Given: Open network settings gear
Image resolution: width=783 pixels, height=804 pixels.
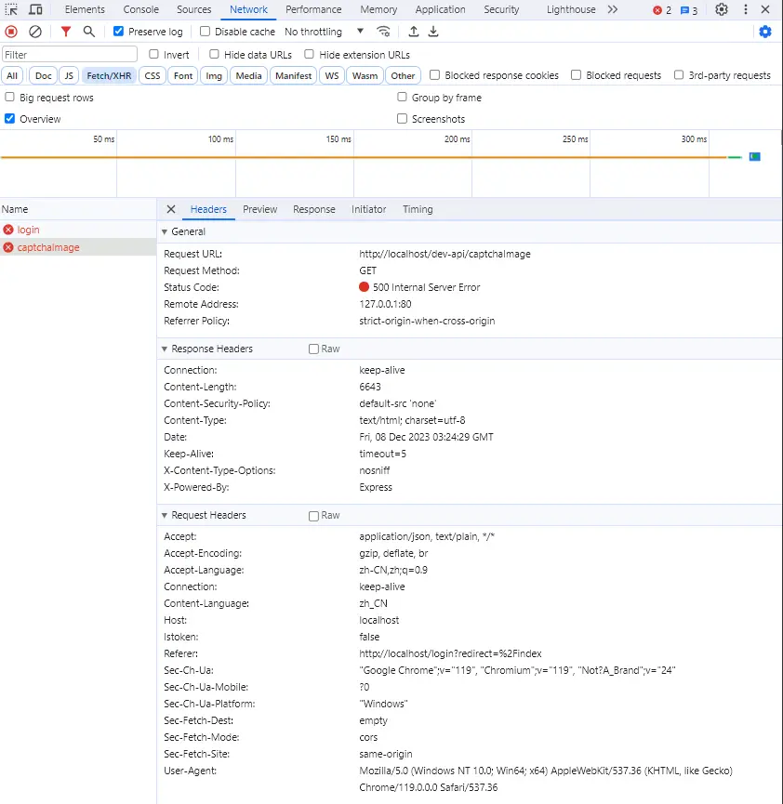Looking at the screenshot, I should [x=765, y=31].
